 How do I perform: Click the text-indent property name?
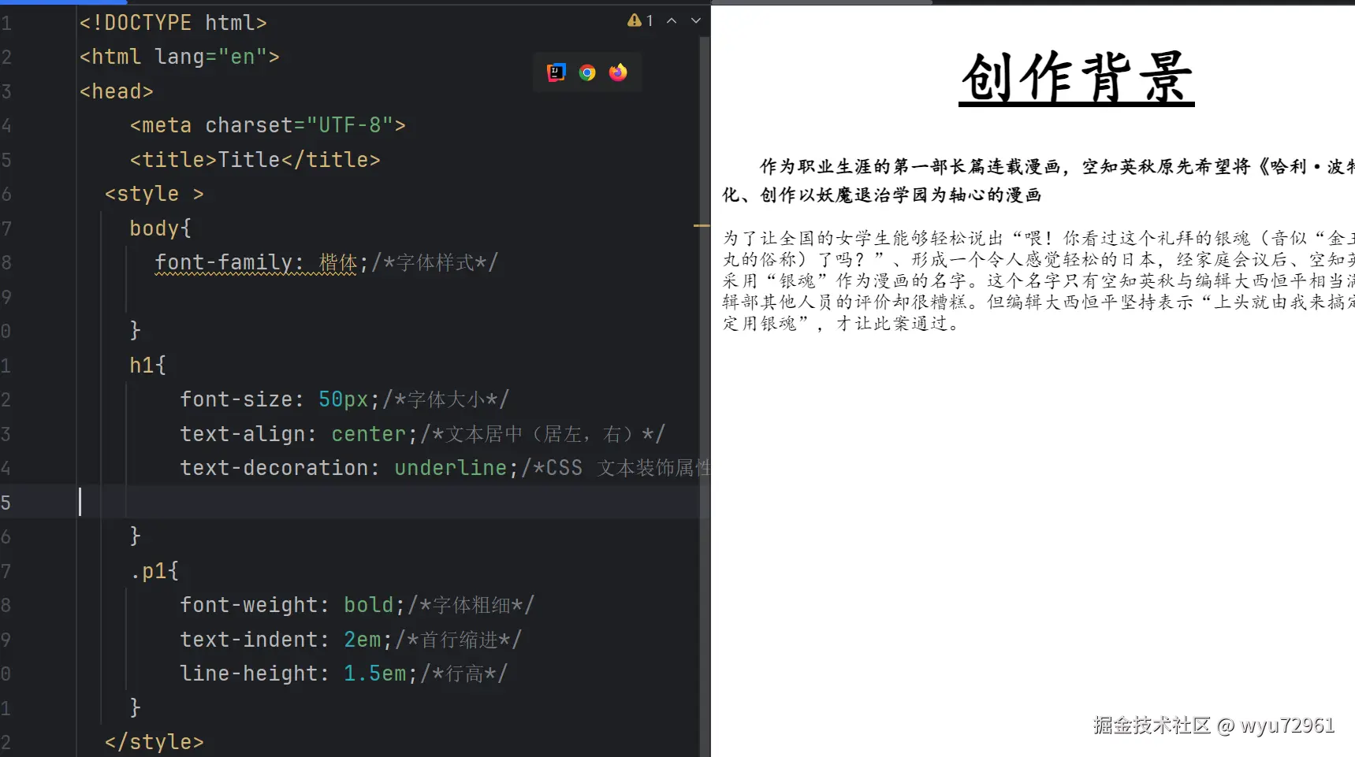pyautogui.click(x=249, y=640)
